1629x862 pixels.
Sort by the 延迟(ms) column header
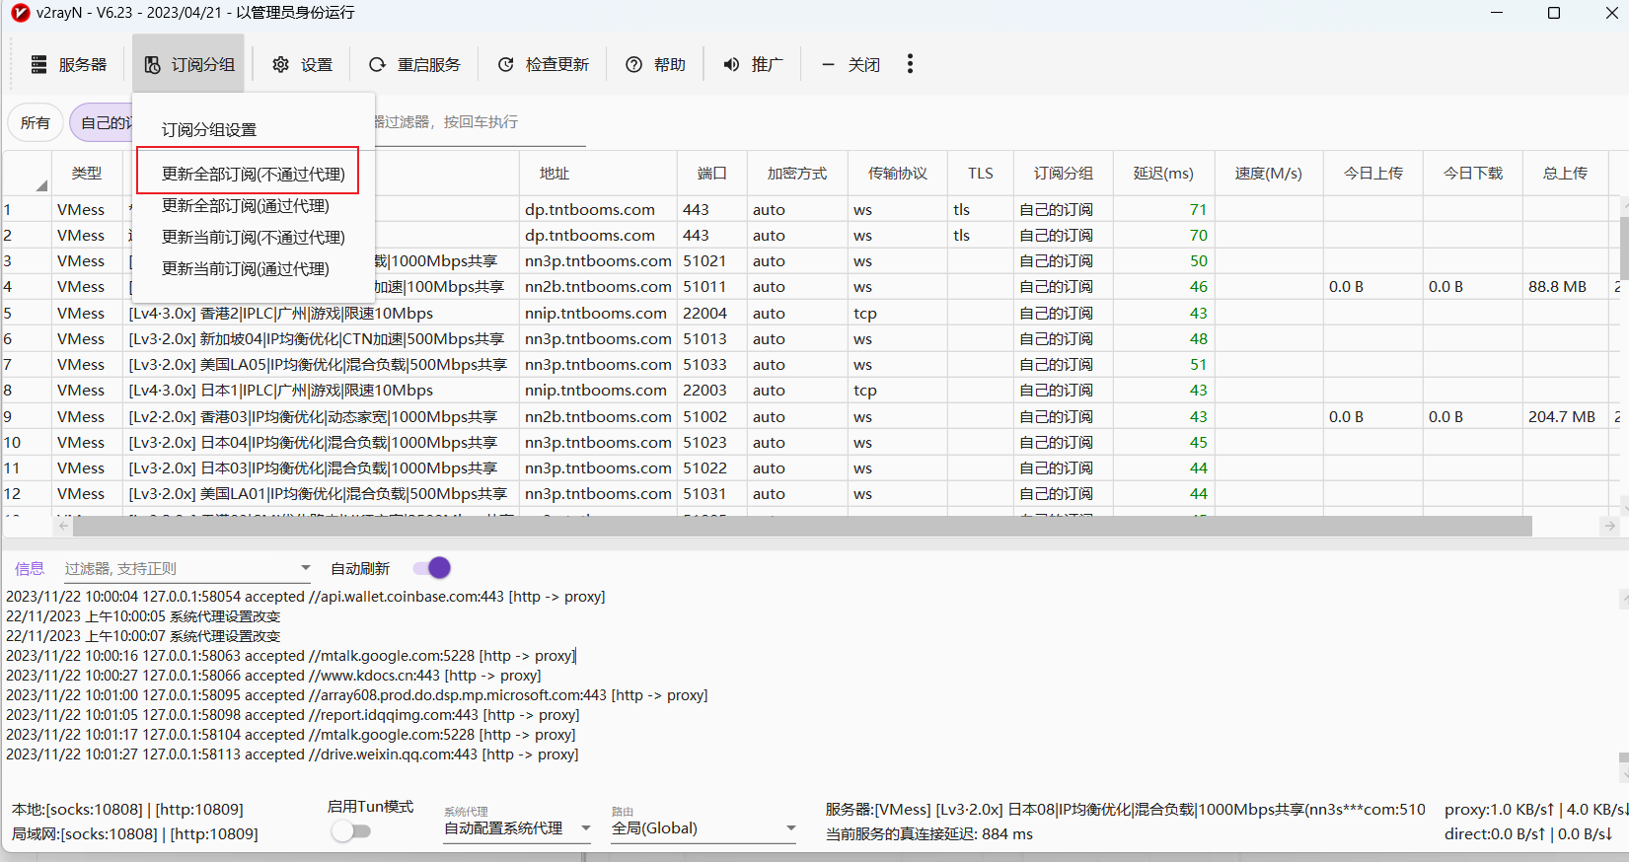click(x=1163, y=174)
